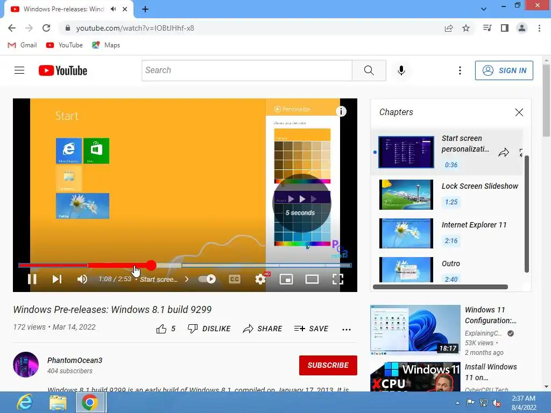
Task: Like the video
Action: pos(166,329)
